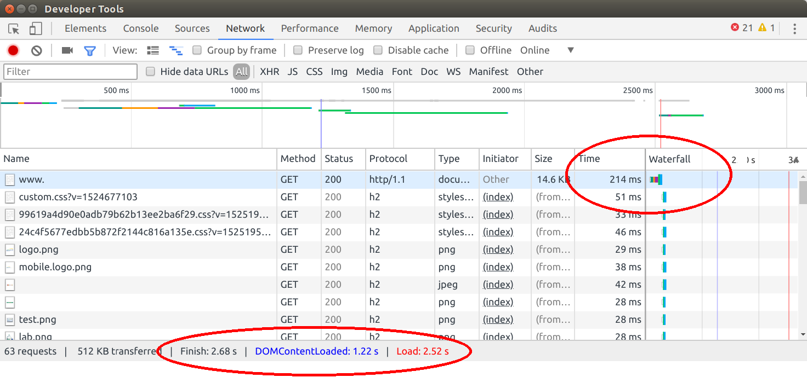This screenshot has width=807, height=383.
Task: Open the network filter bar
Action: pyautogui.click(x=90, y=50)
